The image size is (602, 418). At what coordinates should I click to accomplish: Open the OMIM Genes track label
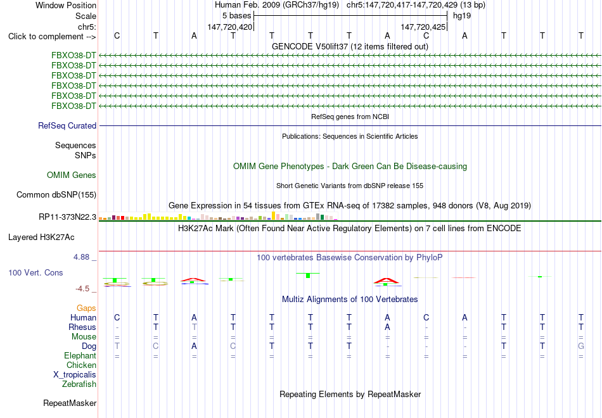[72, 175]
